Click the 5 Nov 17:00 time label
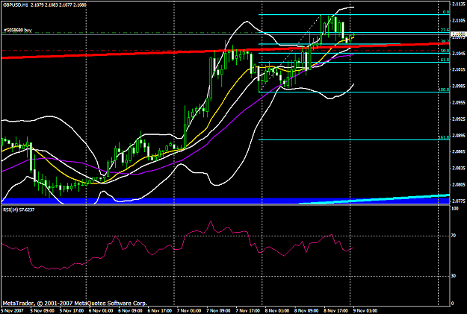Viewport: 467px width, 314px height. pyautogui.click(x=72, y=311)
